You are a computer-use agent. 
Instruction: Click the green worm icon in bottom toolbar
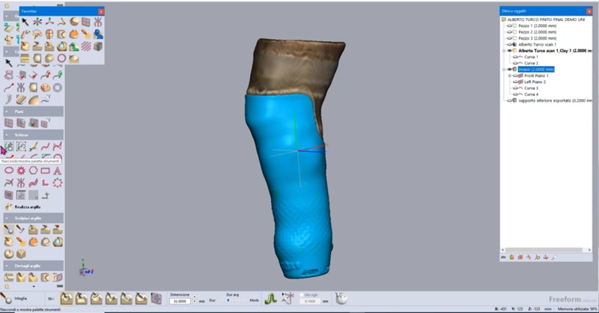pos(271,299)
